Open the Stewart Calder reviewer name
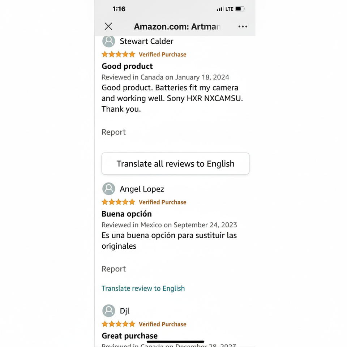347x347 pixels. click(x=146, y=41)
